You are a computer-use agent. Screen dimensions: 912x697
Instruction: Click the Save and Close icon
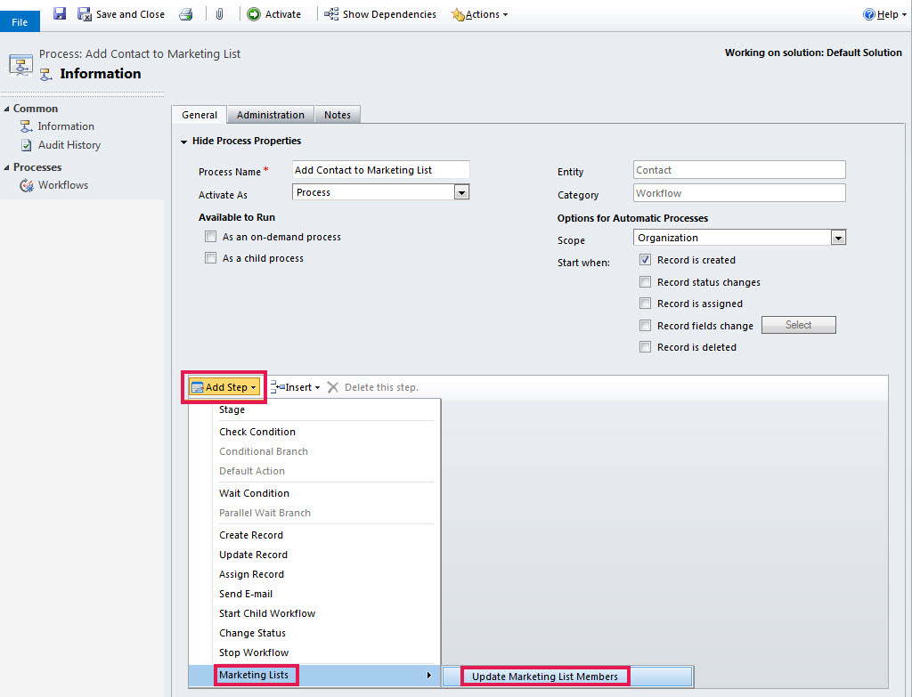(x=85, y=14)
